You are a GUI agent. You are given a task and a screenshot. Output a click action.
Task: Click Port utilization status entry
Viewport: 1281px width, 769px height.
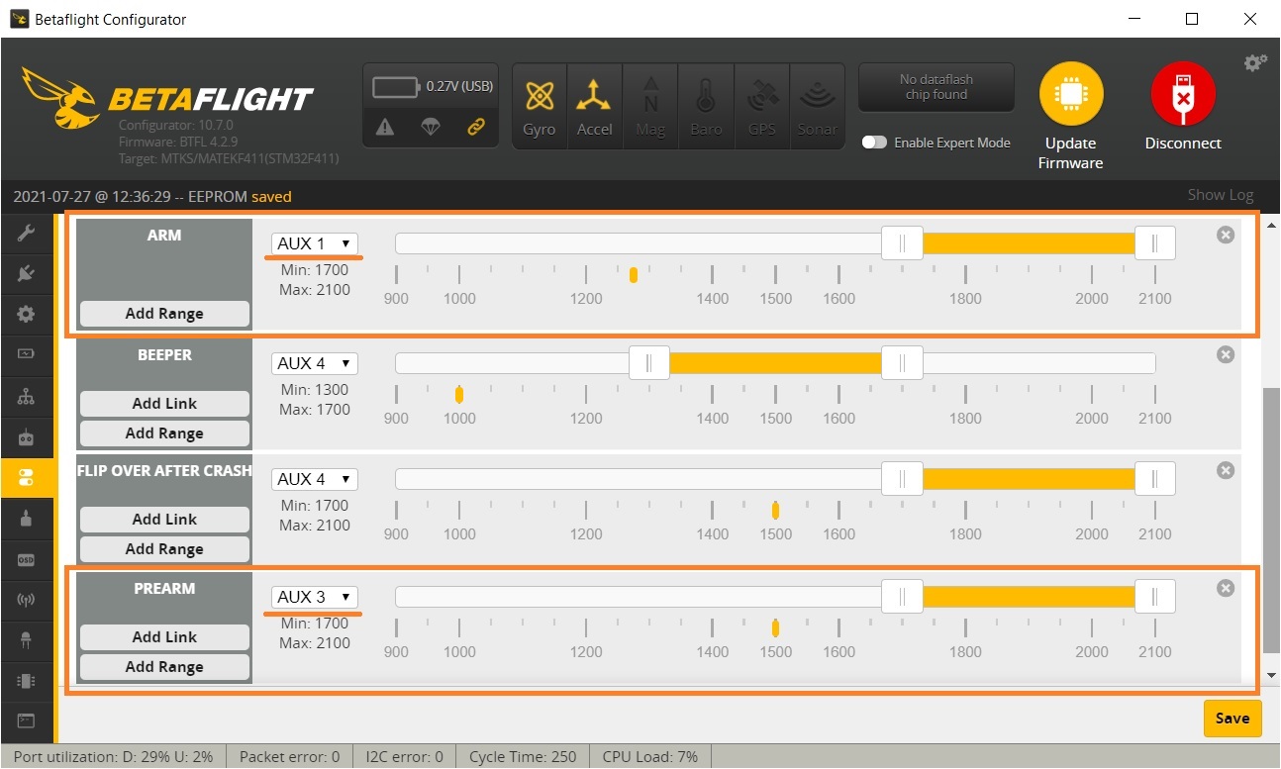[113, 757]
